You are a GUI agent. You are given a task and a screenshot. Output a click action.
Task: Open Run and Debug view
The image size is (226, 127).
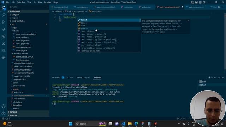(4, 29)
